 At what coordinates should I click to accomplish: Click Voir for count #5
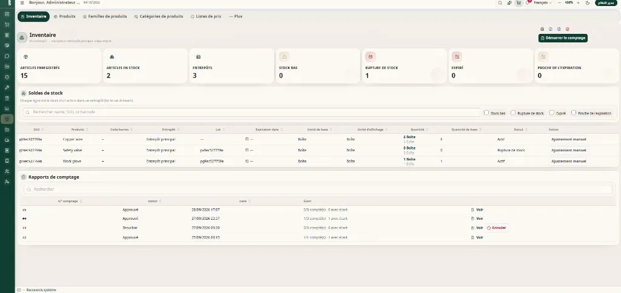point(477,209)
